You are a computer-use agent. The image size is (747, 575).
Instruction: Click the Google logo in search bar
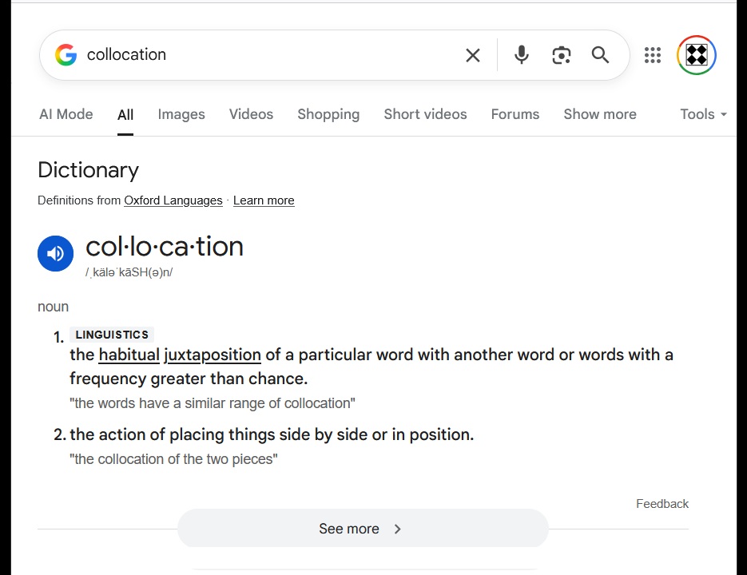tap(66, 55)
